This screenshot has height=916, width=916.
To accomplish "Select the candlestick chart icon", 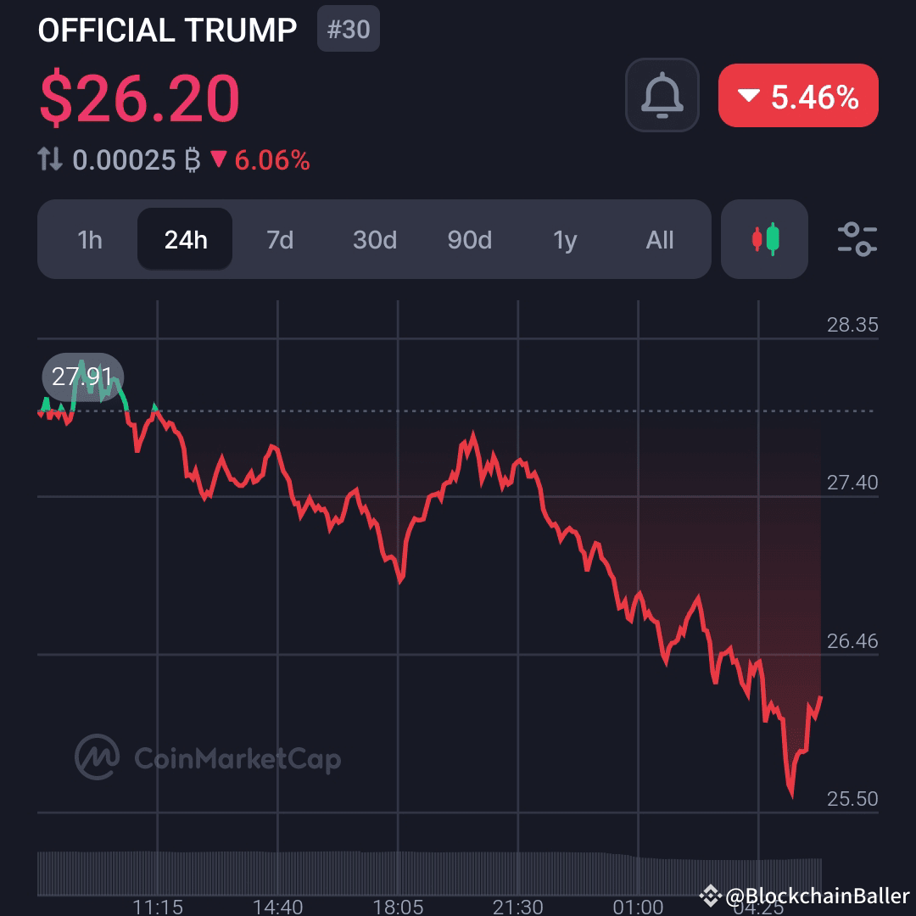I will pyautogui.click(x=764, y=239).
